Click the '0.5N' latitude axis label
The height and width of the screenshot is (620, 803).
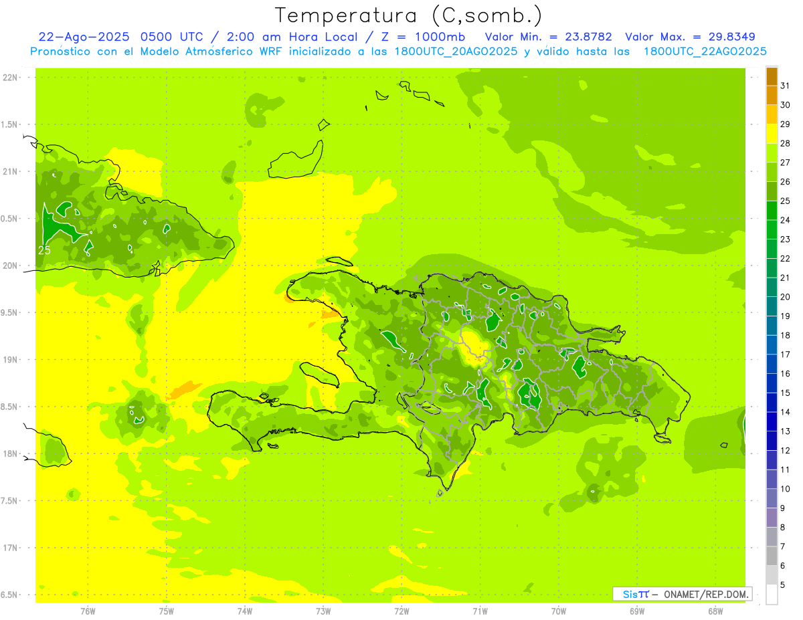[10, 219]
